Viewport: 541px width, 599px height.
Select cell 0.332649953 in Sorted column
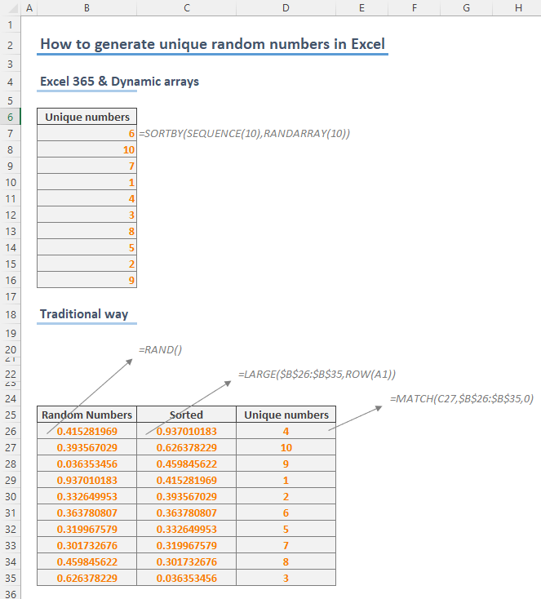[186, 529]
